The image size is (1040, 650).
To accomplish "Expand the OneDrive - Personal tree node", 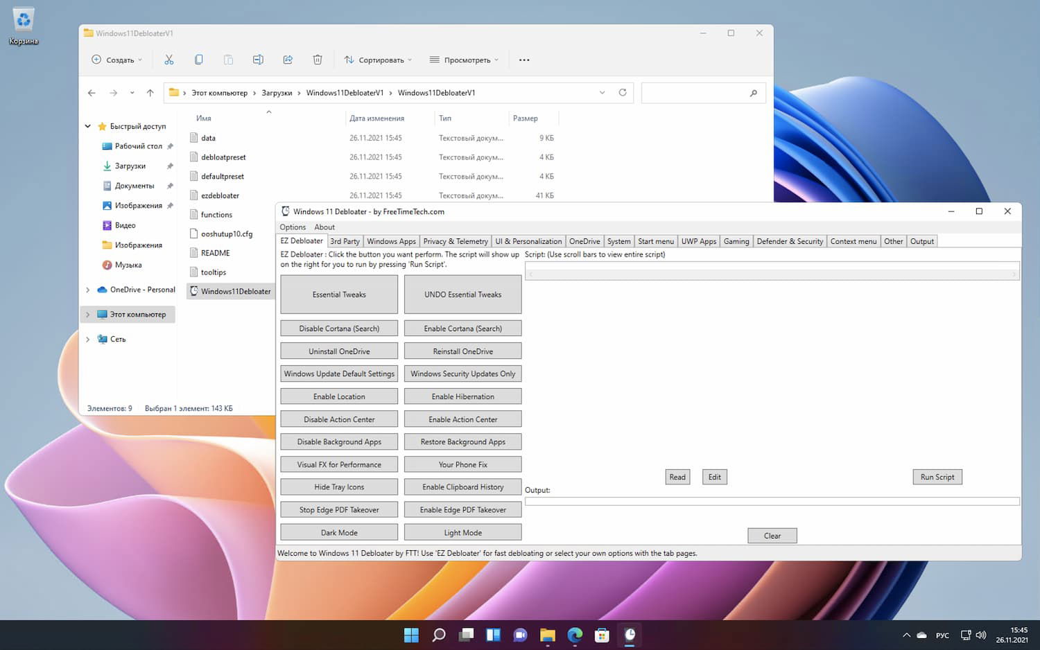I will coord(87,290).
